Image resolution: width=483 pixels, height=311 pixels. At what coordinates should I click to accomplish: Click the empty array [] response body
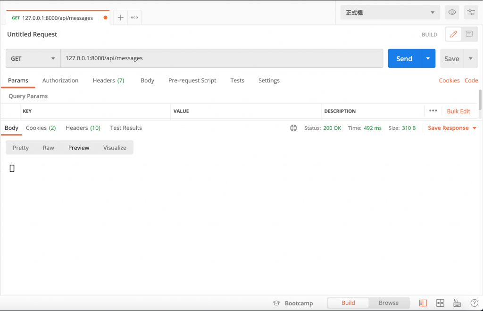[12, 168]
